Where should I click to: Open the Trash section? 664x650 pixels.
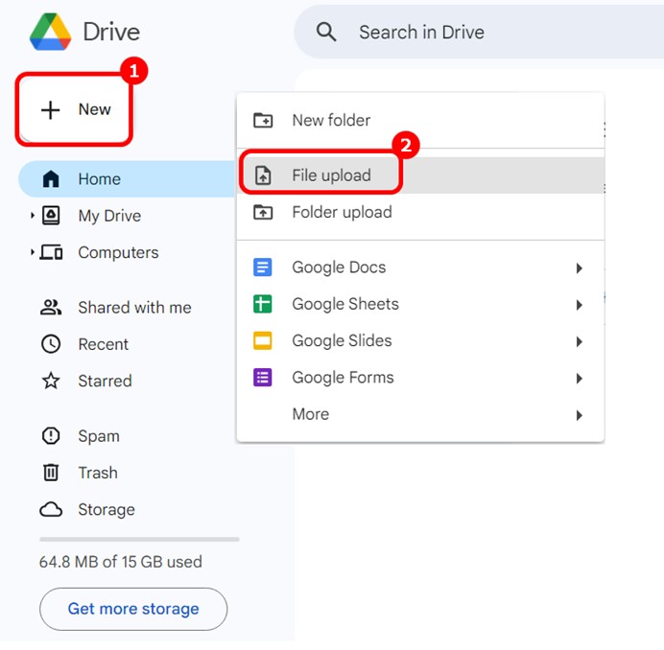98,473
